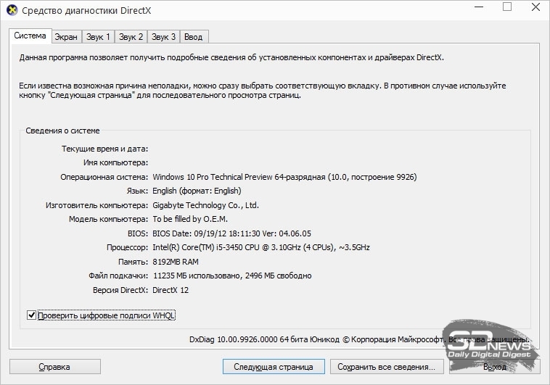Minimize the DirectX diagnostic window
The width and height of the screenshot is (550, 385).
pos(479,7)
